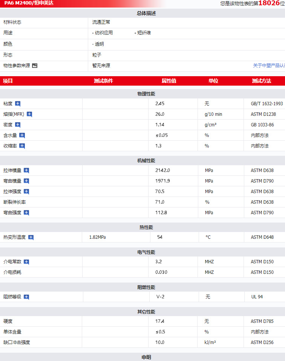This screenshot has width=285, height=361.
Task: Click the water content value ≤0.05
Action: pos(162,135)
